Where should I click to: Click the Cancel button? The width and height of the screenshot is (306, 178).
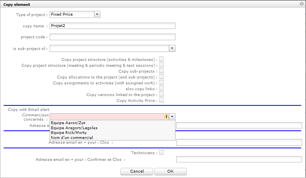(137, 171)
